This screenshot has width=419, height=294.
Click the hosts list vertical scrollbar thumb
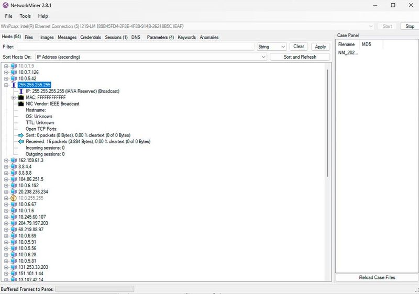tap(328, 123)
